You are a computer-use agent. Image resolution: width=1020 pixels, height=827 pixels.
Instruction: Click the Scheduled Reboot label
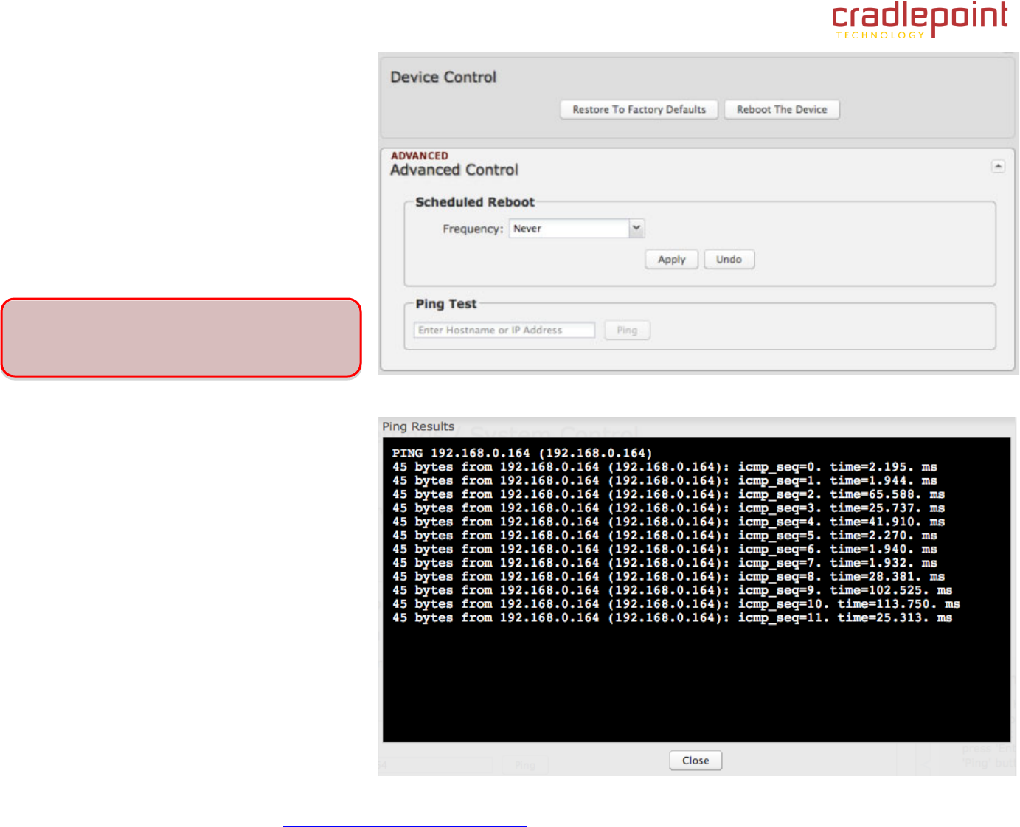click(475, 202)
